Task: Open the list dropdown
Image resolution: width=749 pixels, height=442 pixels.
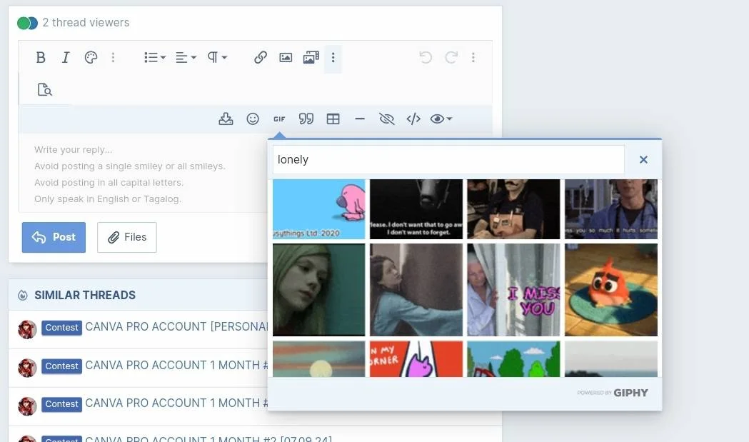Action: 155,57
